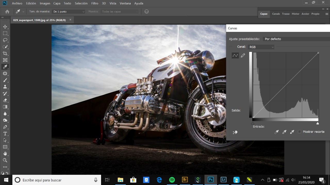Switch to the Canales panel tab
The height and width of the screenshot is (185, 330).
click(x=276, y=14)
